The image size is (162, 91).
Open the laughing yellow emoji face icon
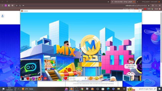click(97, 79)
